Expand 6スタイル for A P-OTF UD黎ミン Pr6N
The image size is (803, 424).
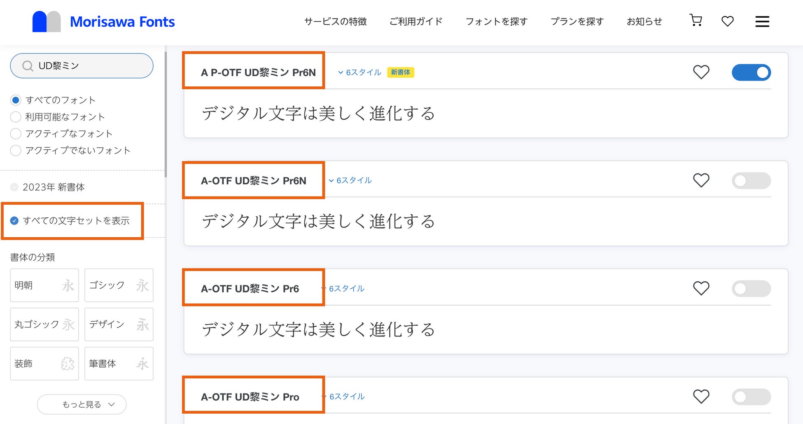(x=359, y=72)
